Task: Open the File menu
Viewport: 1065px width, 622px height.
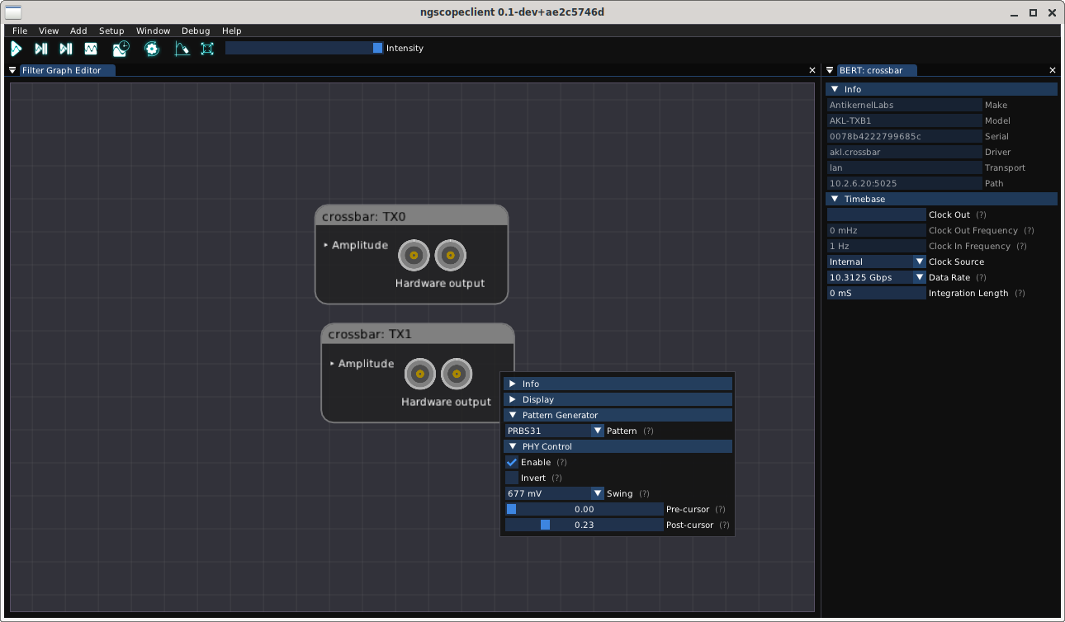Action: coord(20,31)
